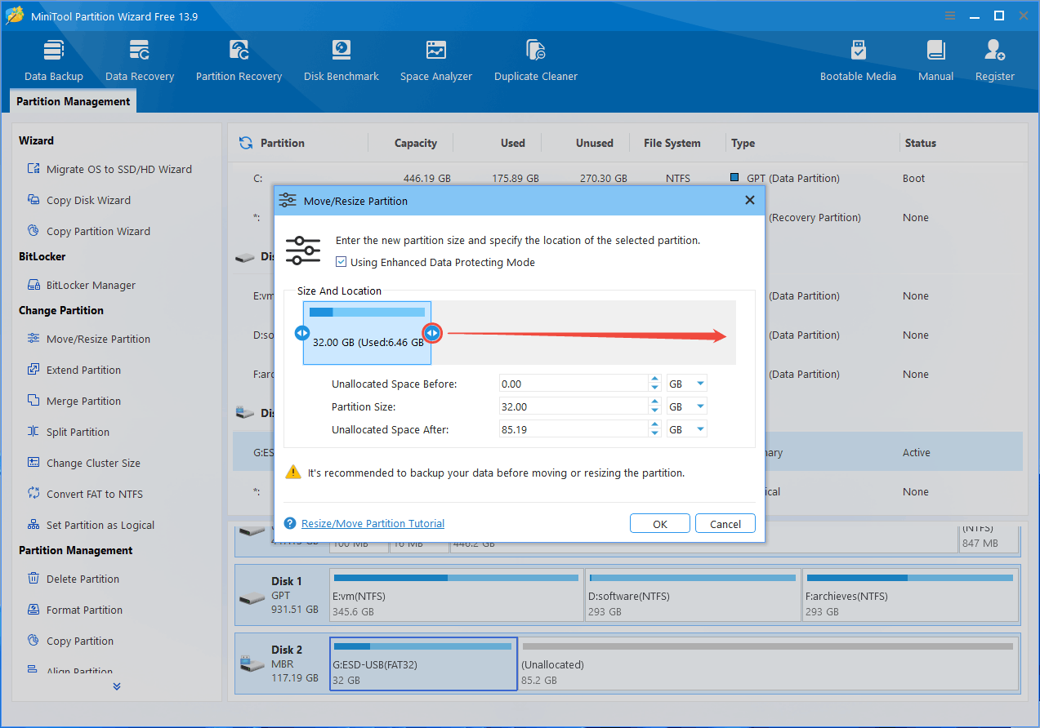1040x728 pixels.
Task: Cancel the Move/Resize dialog
Action: (725, 524)
